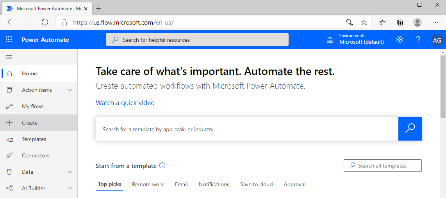Click the blue template search magnifier button
The image size is (446, 198).
click(410, 128)
